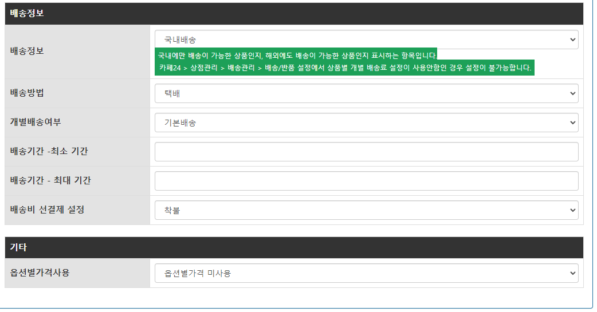Click the 배송기간 - 최대 기간 label
The height and width of the screenshot is (312, 597).
click(50, 181)
